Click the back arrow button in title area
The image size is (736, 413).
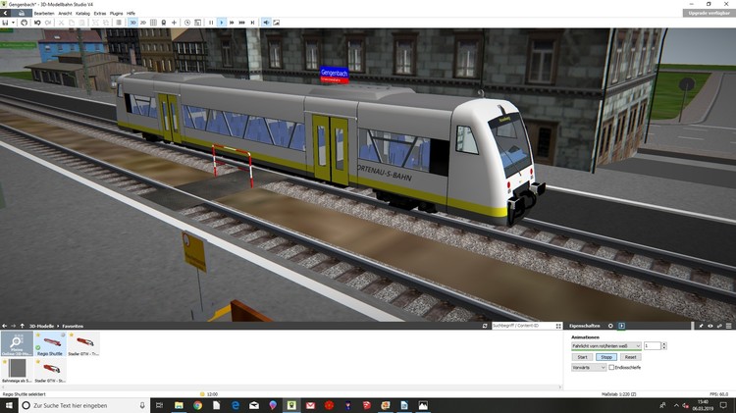pos(5,13)
